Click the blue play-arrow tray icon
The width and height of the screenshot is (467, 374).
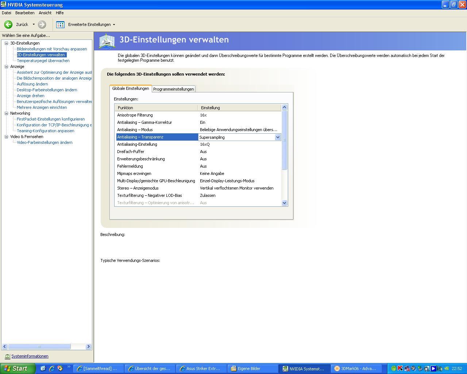[x=433, y=369]
